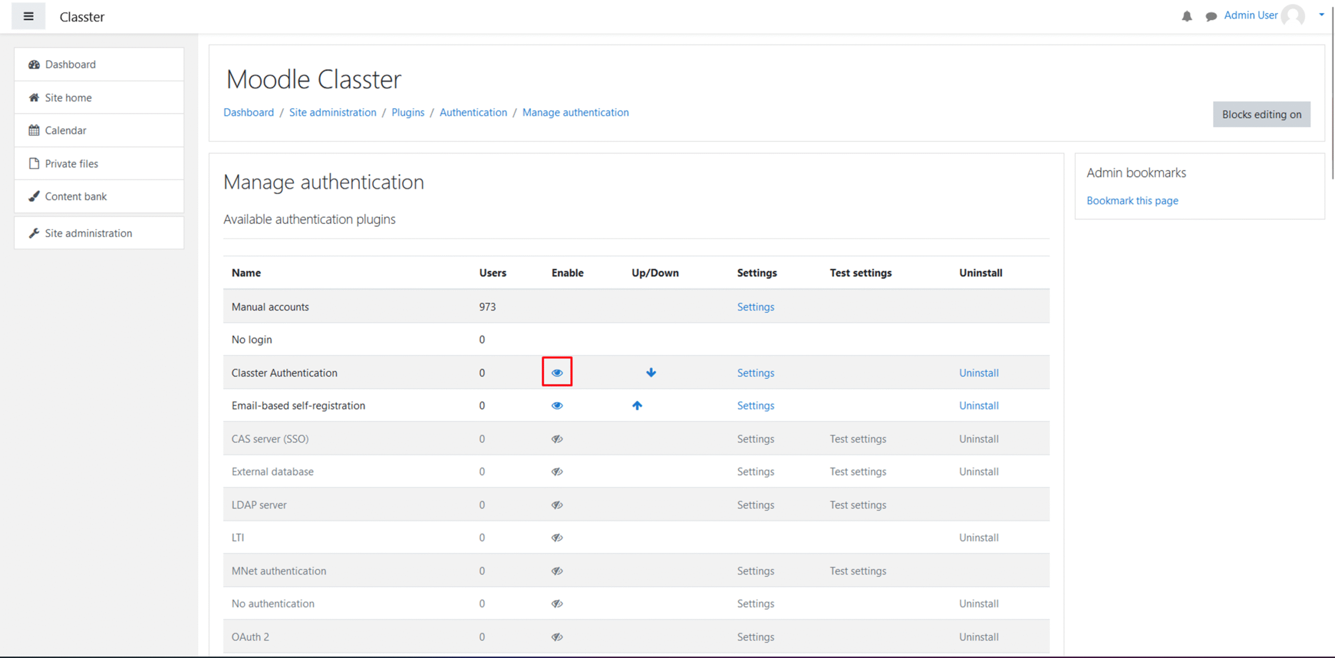This screenshot has width=1335, height=658.
Task: Open Site administration in the sidebar
Action: tap(99, 233)
